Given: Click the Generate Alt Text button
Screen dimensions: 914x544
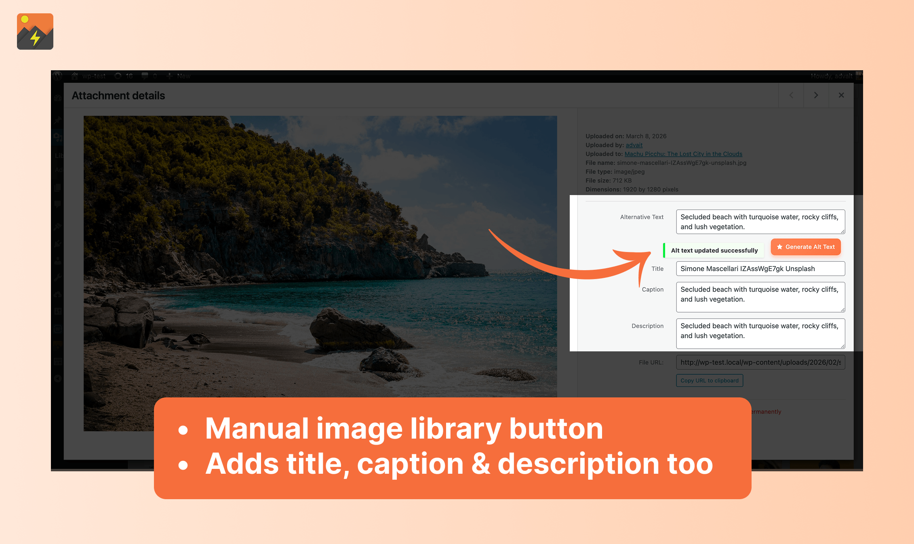Looking at the screenshot, I should coord(806,247).
